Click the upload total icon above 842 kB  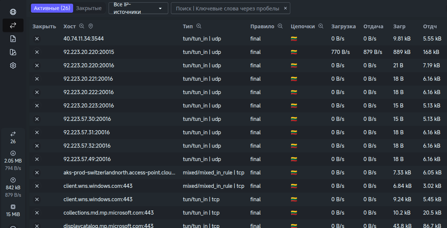click(13, 180)
